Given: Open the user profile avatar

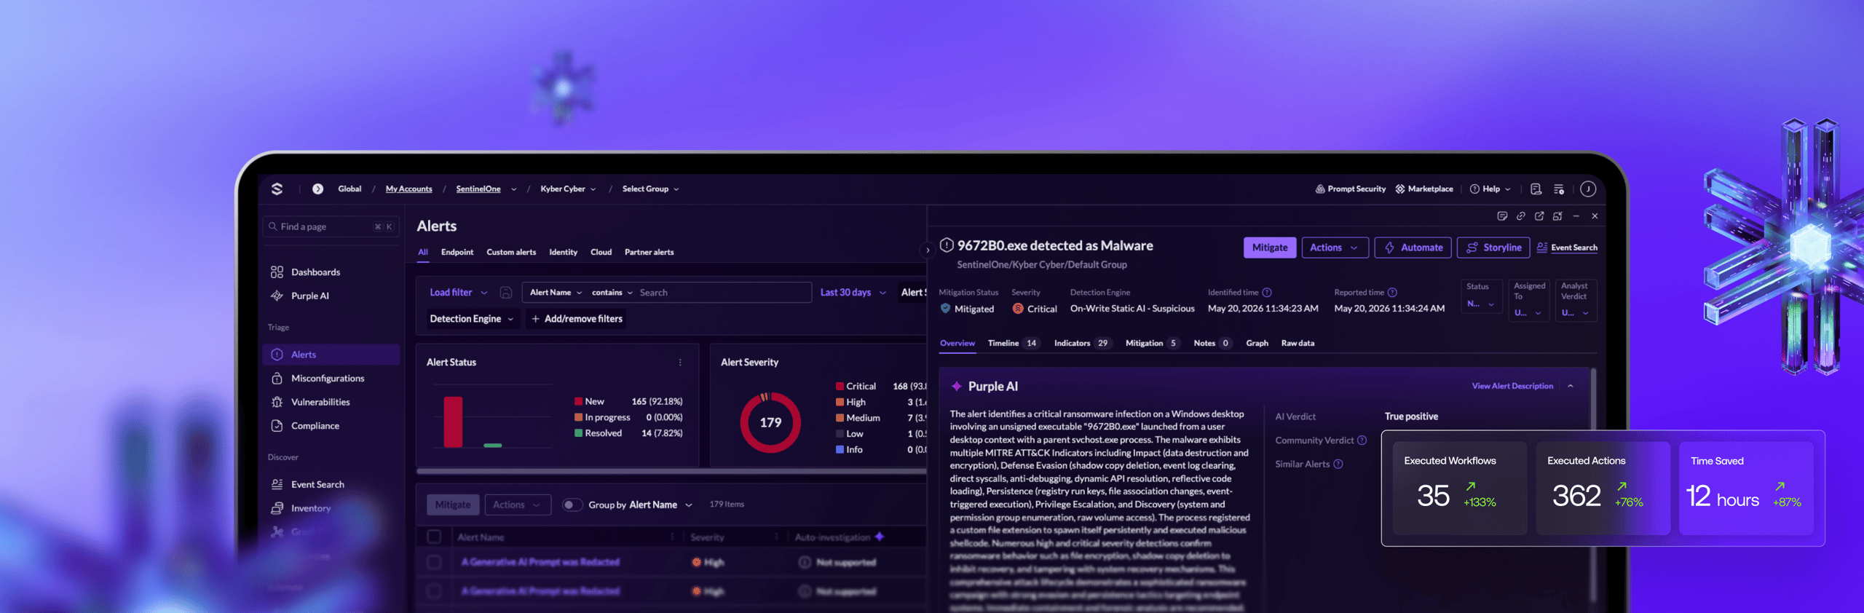Looking at the screenshot, I should pos(1588,189).
